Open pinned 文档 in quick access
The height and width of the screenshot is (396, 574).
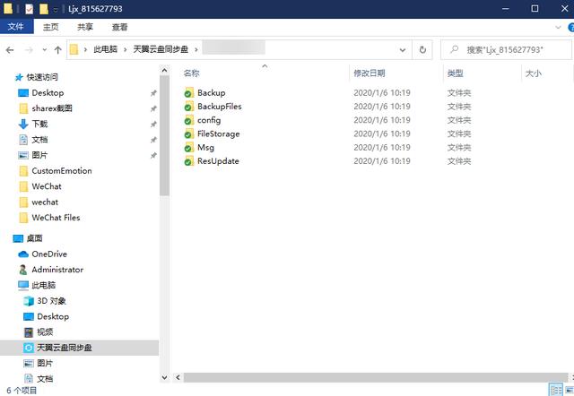(39, 139)
